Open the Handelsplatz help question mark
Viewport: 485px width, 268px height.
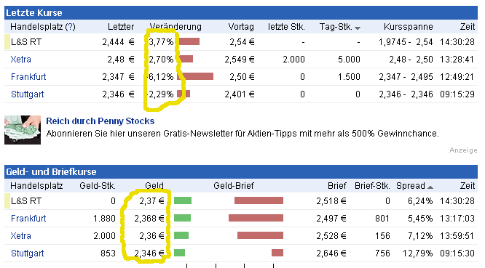[x=70, y=27]
